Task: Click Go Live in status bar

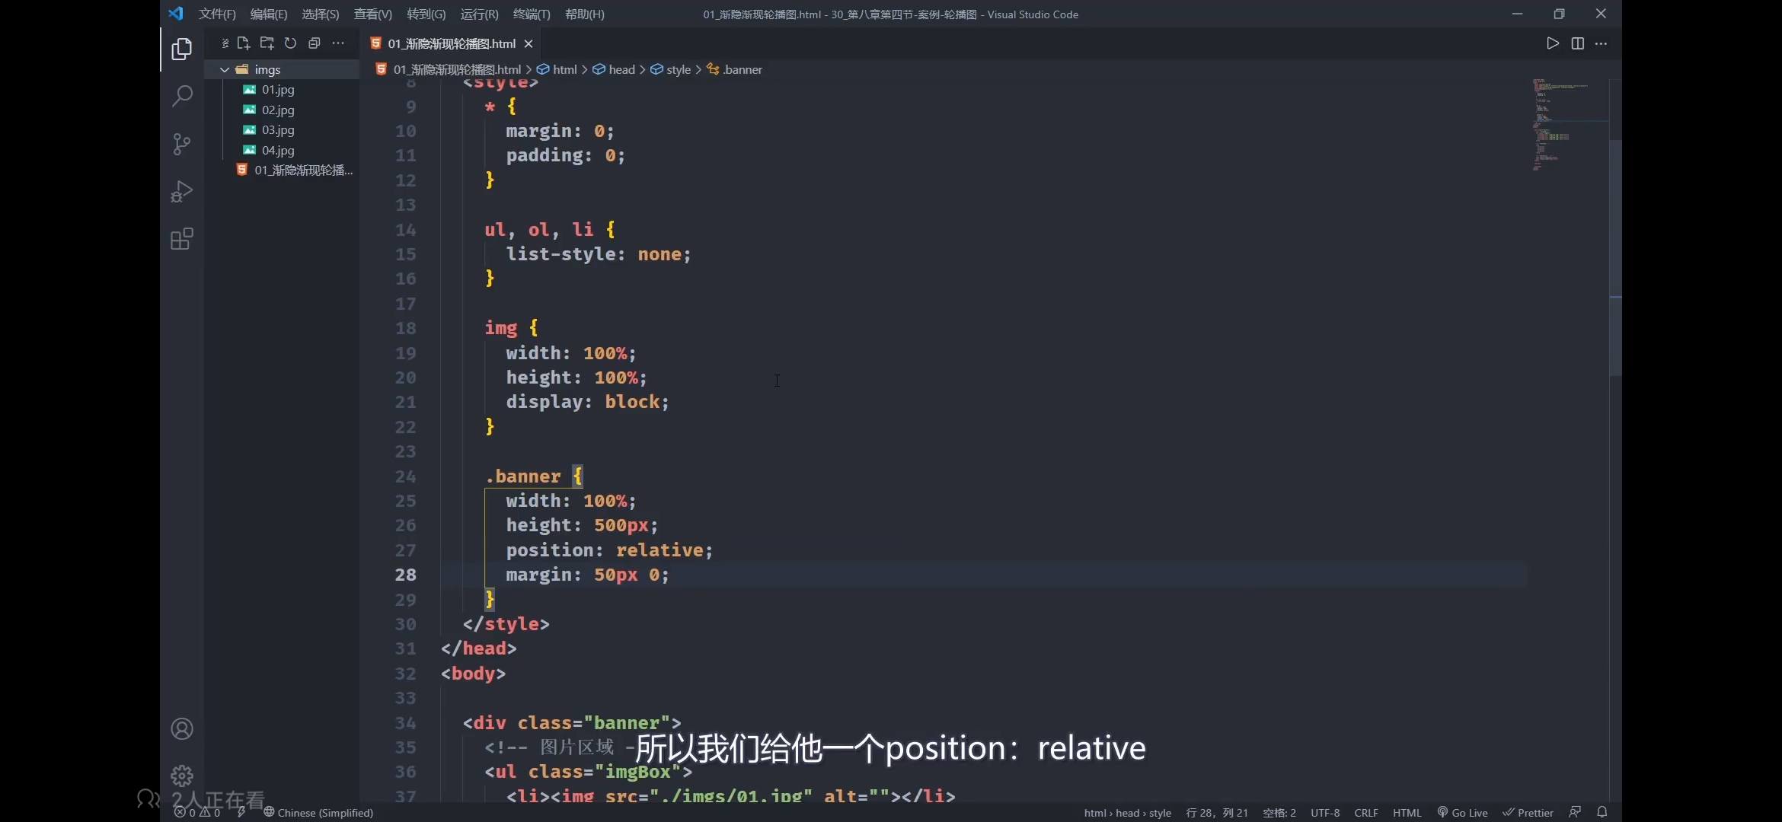Action: (x=1462, y=813)
